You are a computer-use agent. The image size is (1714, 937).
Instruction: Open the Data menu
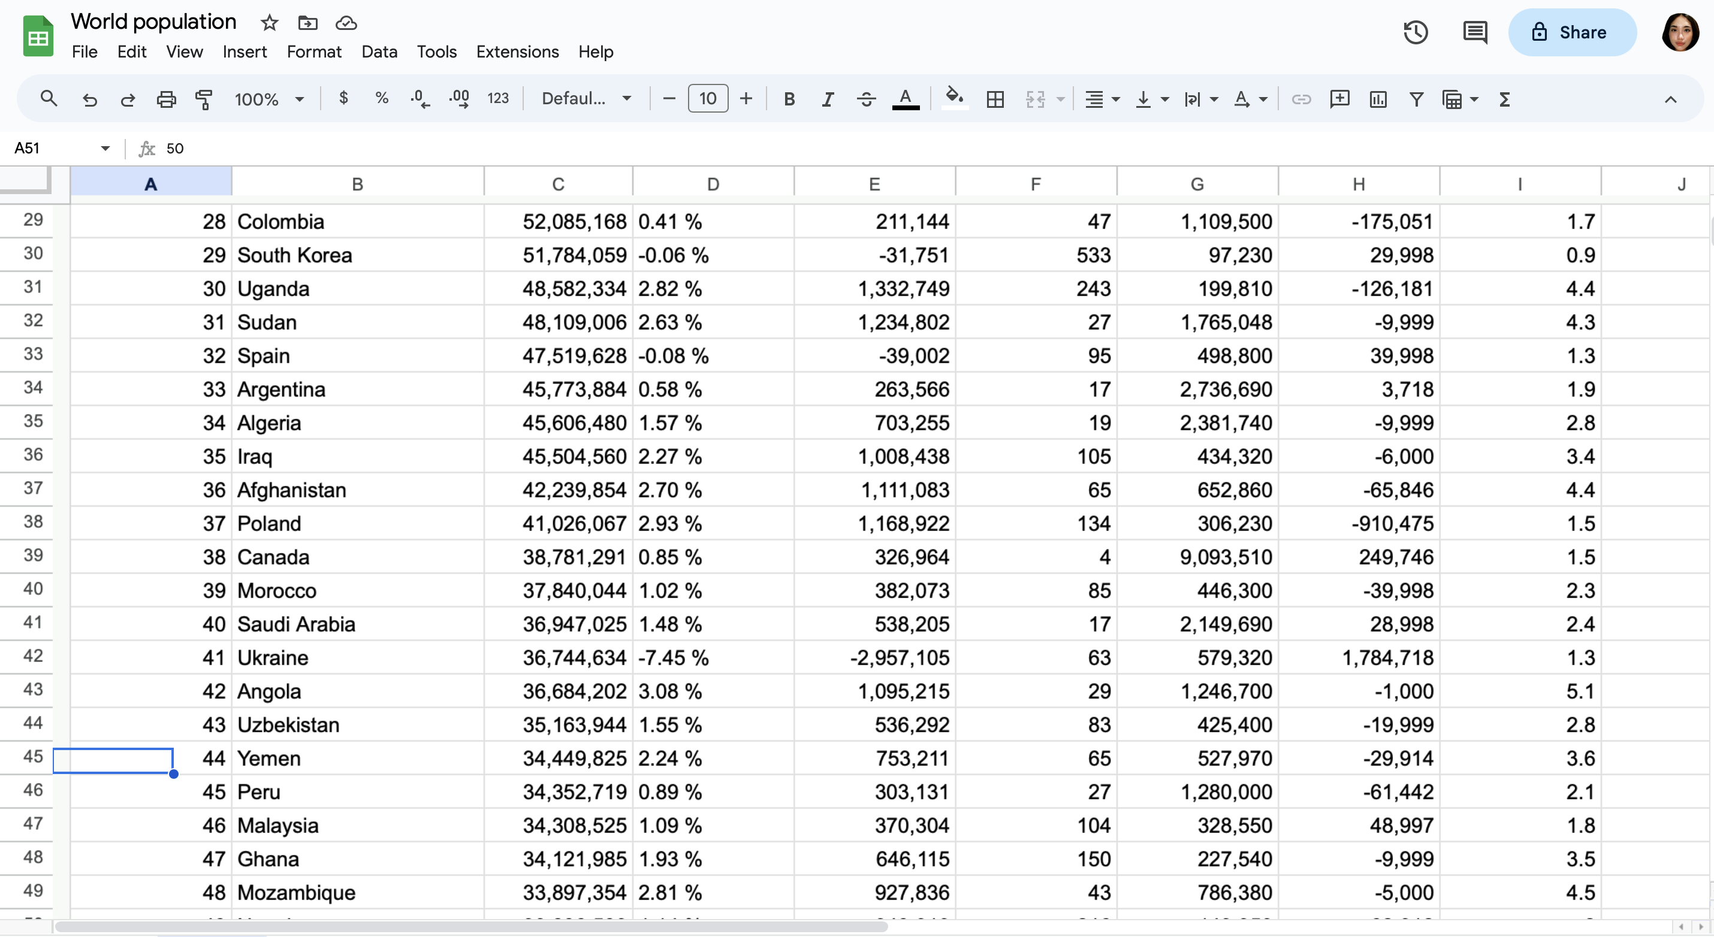379,52
